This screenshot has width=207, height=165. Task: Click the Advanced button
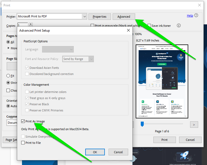pyautogui.click(x=124, y=17)
